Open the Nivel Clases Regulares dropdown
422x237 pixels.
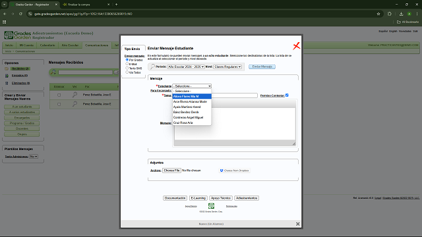[x=227, y=66]
